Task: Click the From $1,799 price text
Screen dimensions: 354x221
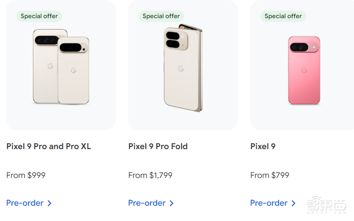Action: [x=151, y=175]
